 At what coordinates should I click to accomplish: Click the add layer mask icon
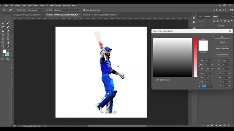click(212, 126)
